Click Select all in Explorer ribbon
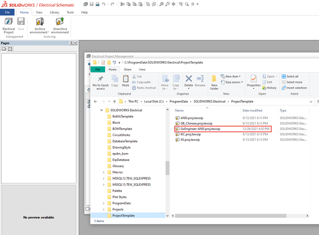The width and height of the screenshot is (319, 235). coord(290,76)
